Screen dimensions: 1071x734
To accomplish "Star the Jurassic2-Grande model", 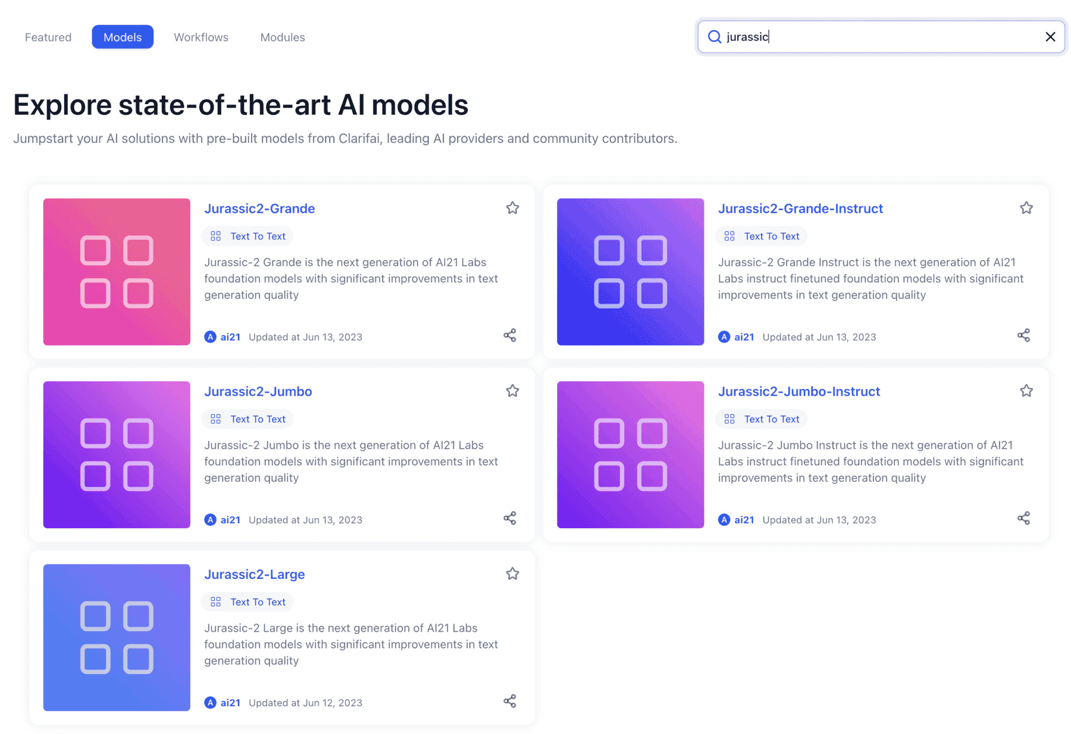I will pyautogui.click(x=512, y=208).
